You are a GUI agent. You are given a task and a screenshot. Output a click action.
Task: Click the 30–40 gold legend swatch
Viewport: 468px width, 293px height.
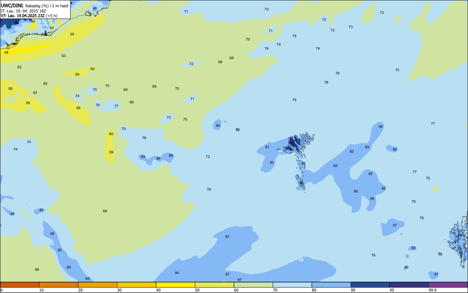point(136,285)
